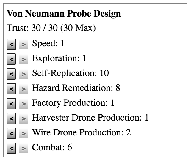Click the Self-Replication: 10 label

point(71,73)
